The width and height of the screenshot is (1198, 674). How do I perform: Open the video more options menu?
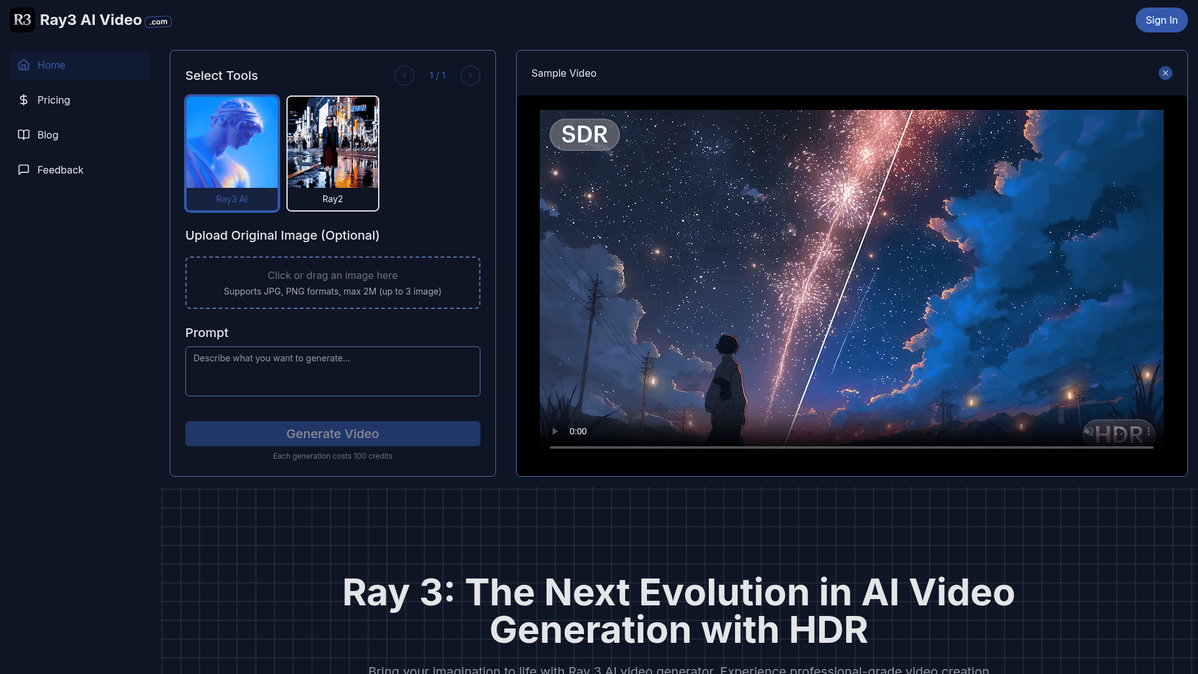click(1148, 431)
